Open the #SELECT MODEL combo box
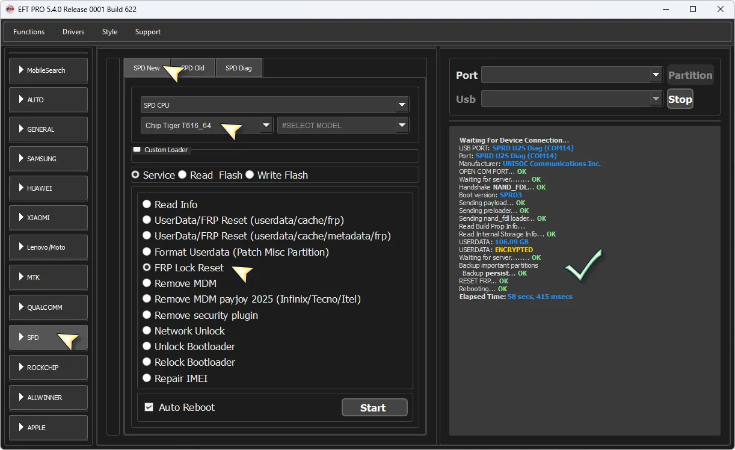Viewport: 735px width, 450px height. coord(343,126)
